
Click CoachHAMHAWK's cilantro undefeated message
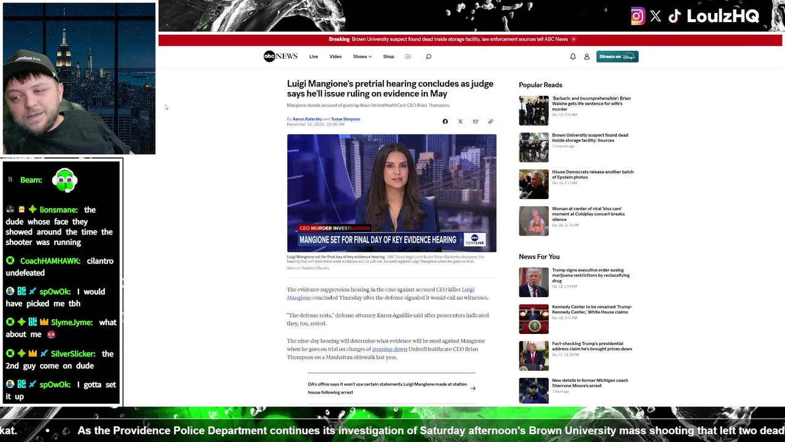[59, 267]
